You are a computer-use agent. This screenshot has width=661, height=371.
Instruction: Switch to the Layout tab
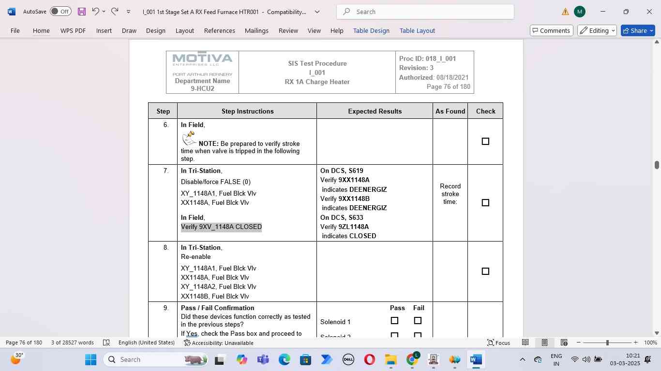tap(185, 30)
